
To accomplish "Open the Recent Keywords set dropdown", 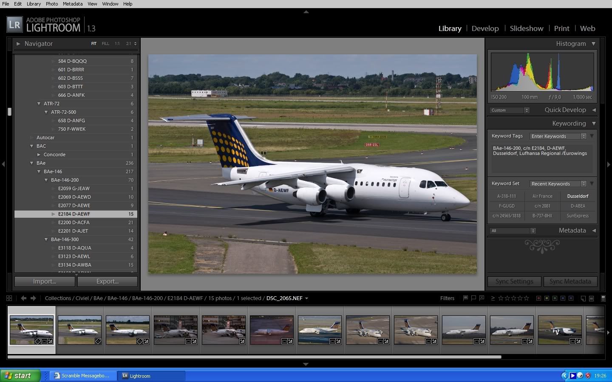I will point(558,184).
